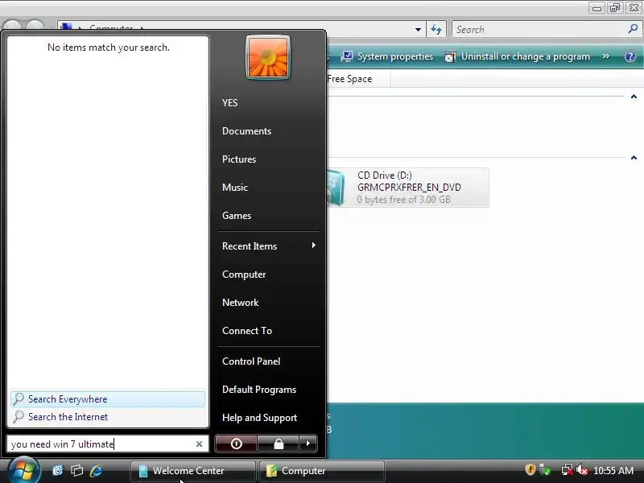Click the network disconnected tray icon
Viewport: 644px width, 483px height.
pos(568,470)
